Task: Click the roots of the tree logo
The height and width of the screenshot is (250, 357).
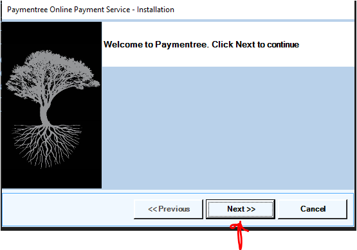Action: tap(47, 145)
